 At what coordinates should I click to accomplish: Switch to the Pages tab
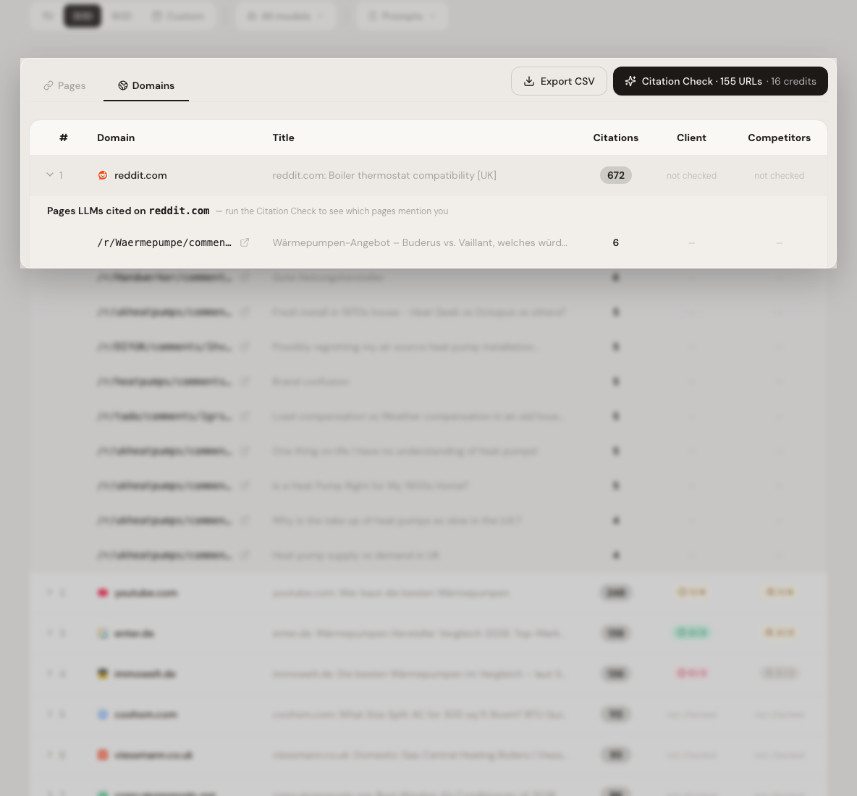coord(64,86)
